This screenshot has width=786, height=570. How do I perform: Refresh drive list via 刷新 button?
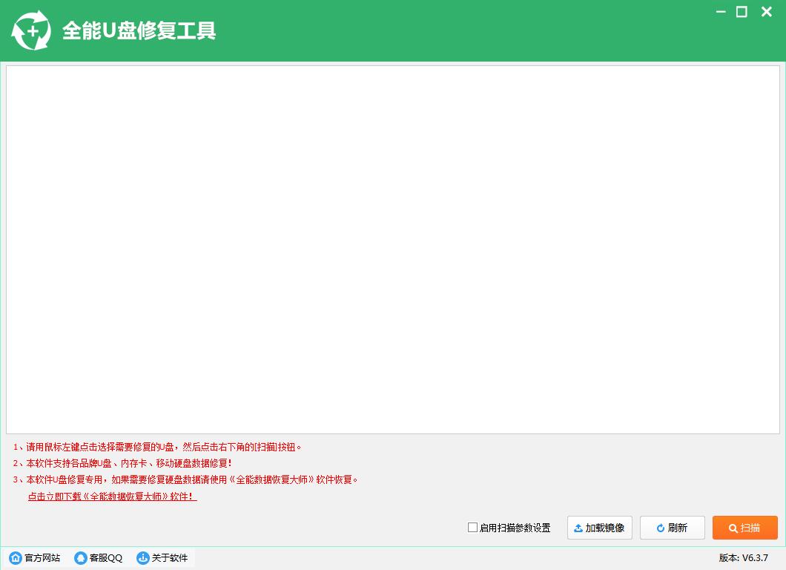point(672,528)
